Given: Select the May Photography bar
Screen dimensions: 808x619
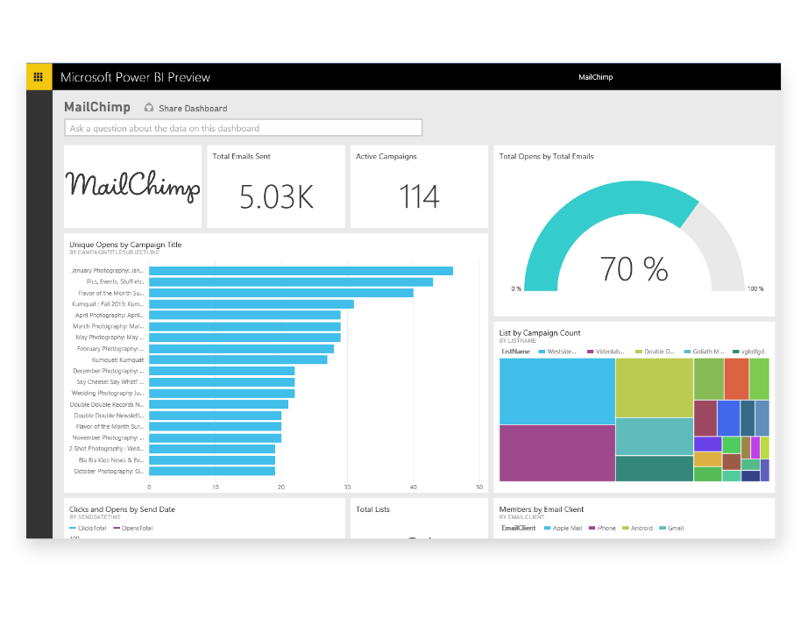Looking at the screenshot, I should 245,338.
